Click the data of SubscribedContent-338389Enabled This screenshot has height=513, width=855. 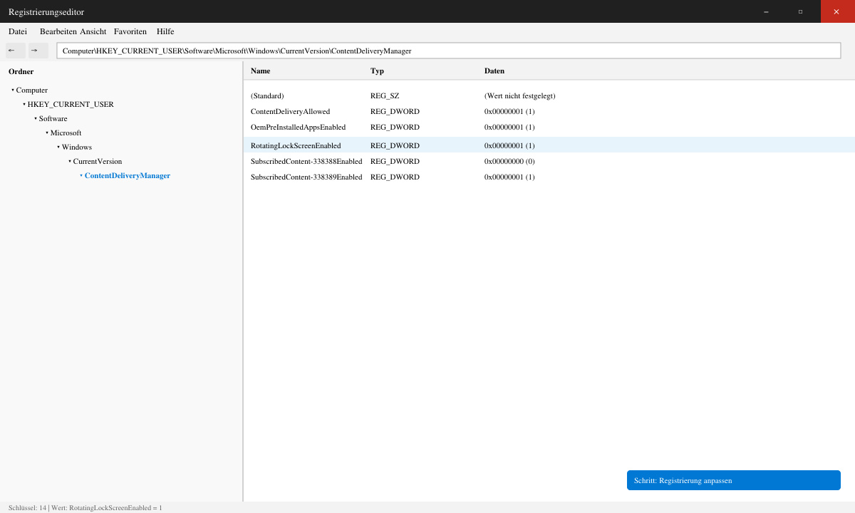tap(509, 177)
